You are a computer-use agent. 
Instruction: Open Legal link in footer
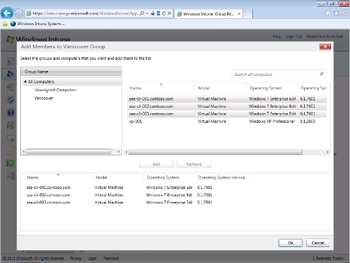tap(92, 258)
